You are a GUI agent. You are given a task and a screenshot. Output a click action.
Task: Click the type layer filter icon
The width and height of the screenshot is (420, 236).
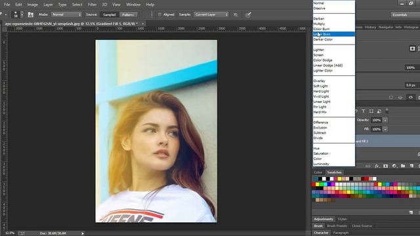click(363, 111)
